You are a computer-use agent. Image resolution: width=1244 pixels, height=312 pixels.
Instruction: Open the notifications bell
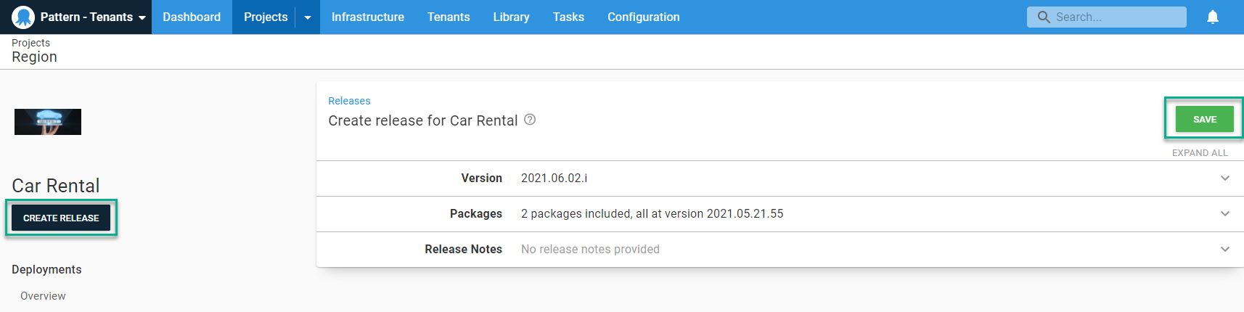click(x=1212, y=17)
